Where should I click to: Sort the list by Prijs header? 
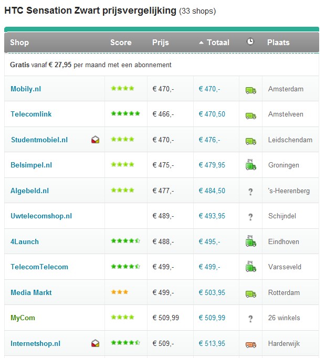[x=161, y=43]
